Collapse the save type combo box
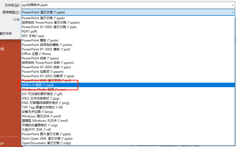This screenshot has width=236, height=147. tap(232, 12)
